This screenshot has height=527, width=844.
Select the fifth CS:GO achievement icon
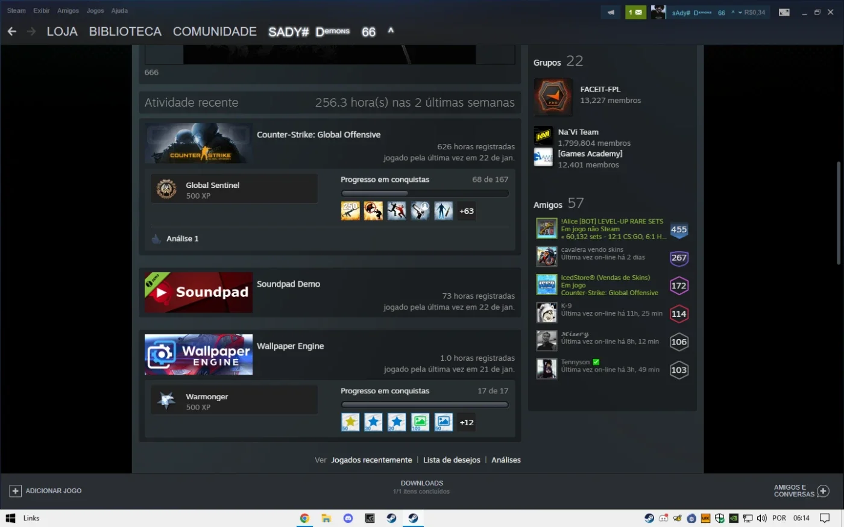coord(443,211)
